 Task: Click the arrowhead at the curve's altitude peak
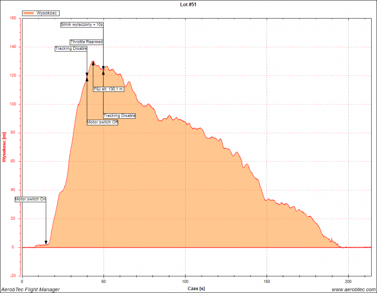(93, 63)
